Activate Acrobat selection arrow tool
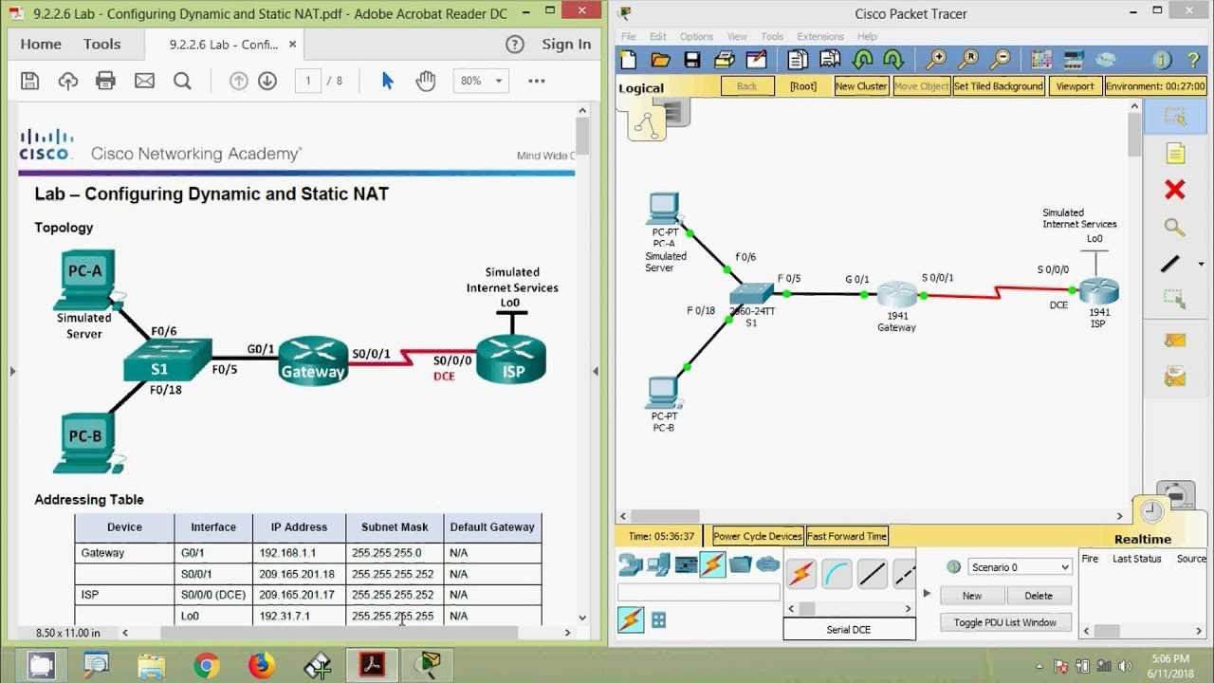Image resolution: width=1214 pixels, height=683 pixels. tap(387, 81)
